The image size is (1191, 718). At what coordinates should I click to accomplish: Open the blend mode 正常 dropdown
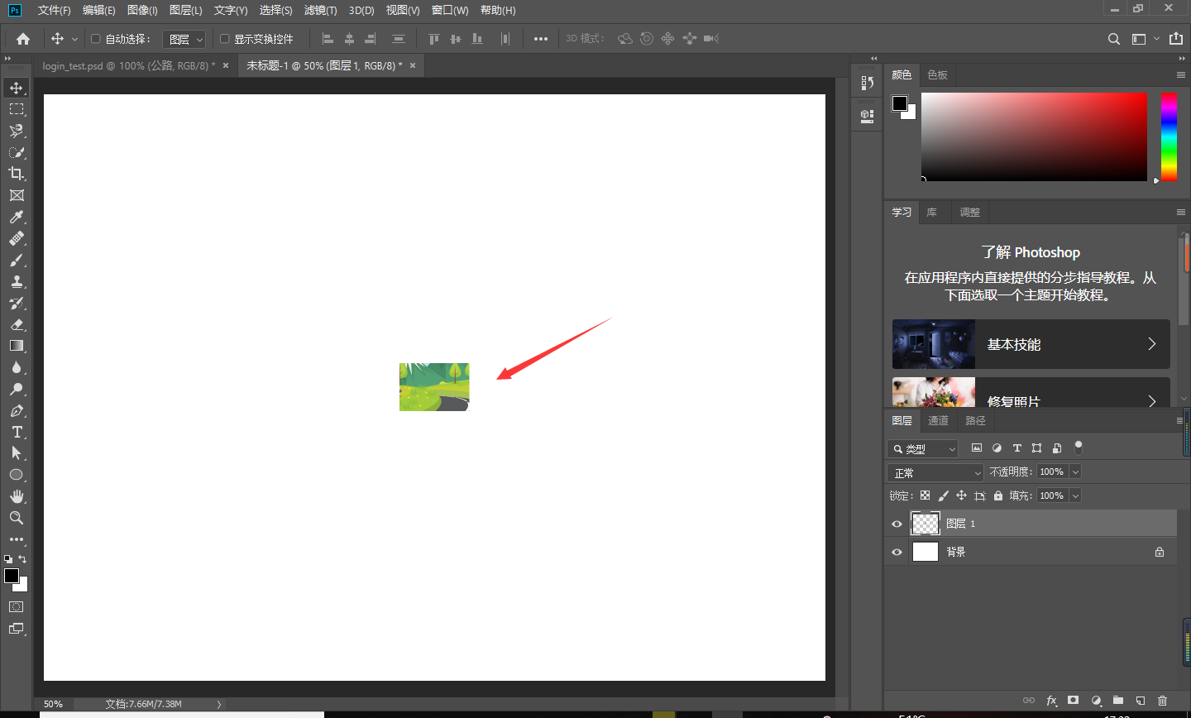(935, 472)
